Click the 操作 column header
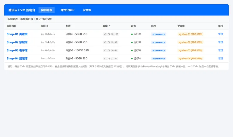The height and width of the screenshot is (137, 233). (x=220, y=26)
